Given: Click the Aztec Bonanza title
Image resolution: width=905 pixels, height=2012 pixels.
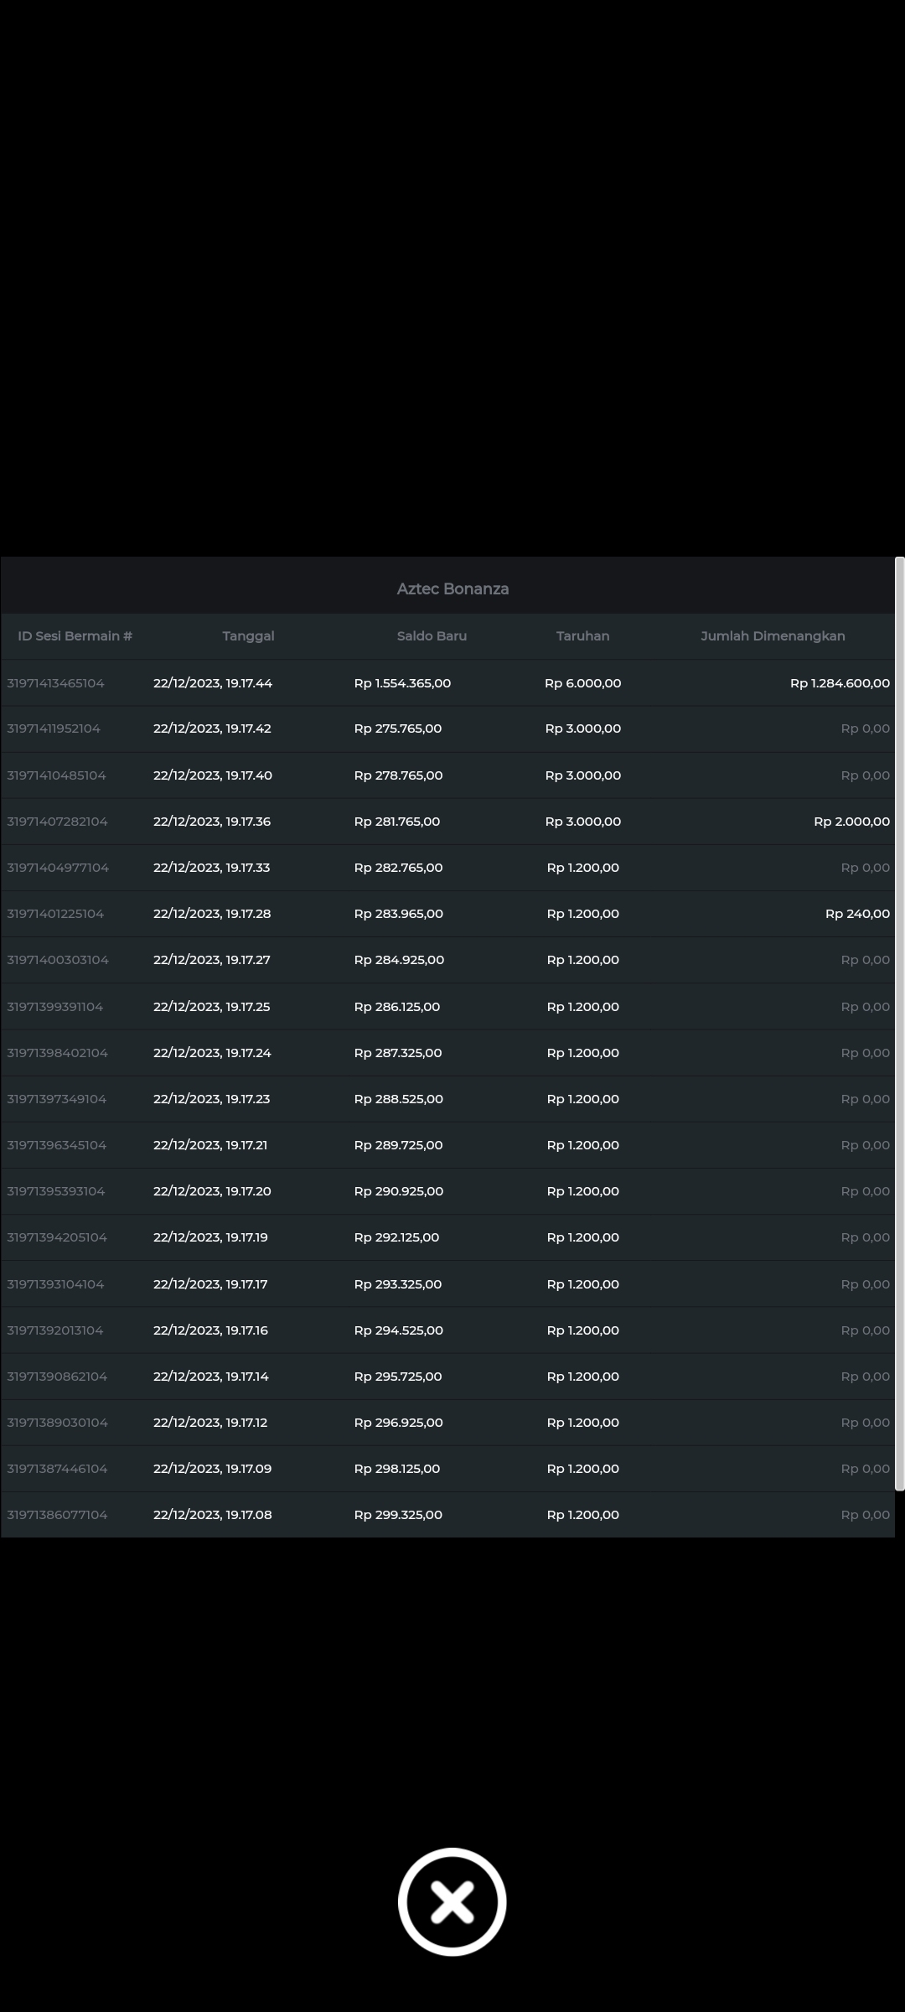Looking at the screenshot, I should 452,589.
